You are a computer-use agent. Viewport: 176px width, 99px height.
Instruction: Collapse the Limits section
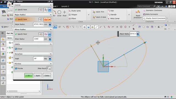[x=51, y=44]
